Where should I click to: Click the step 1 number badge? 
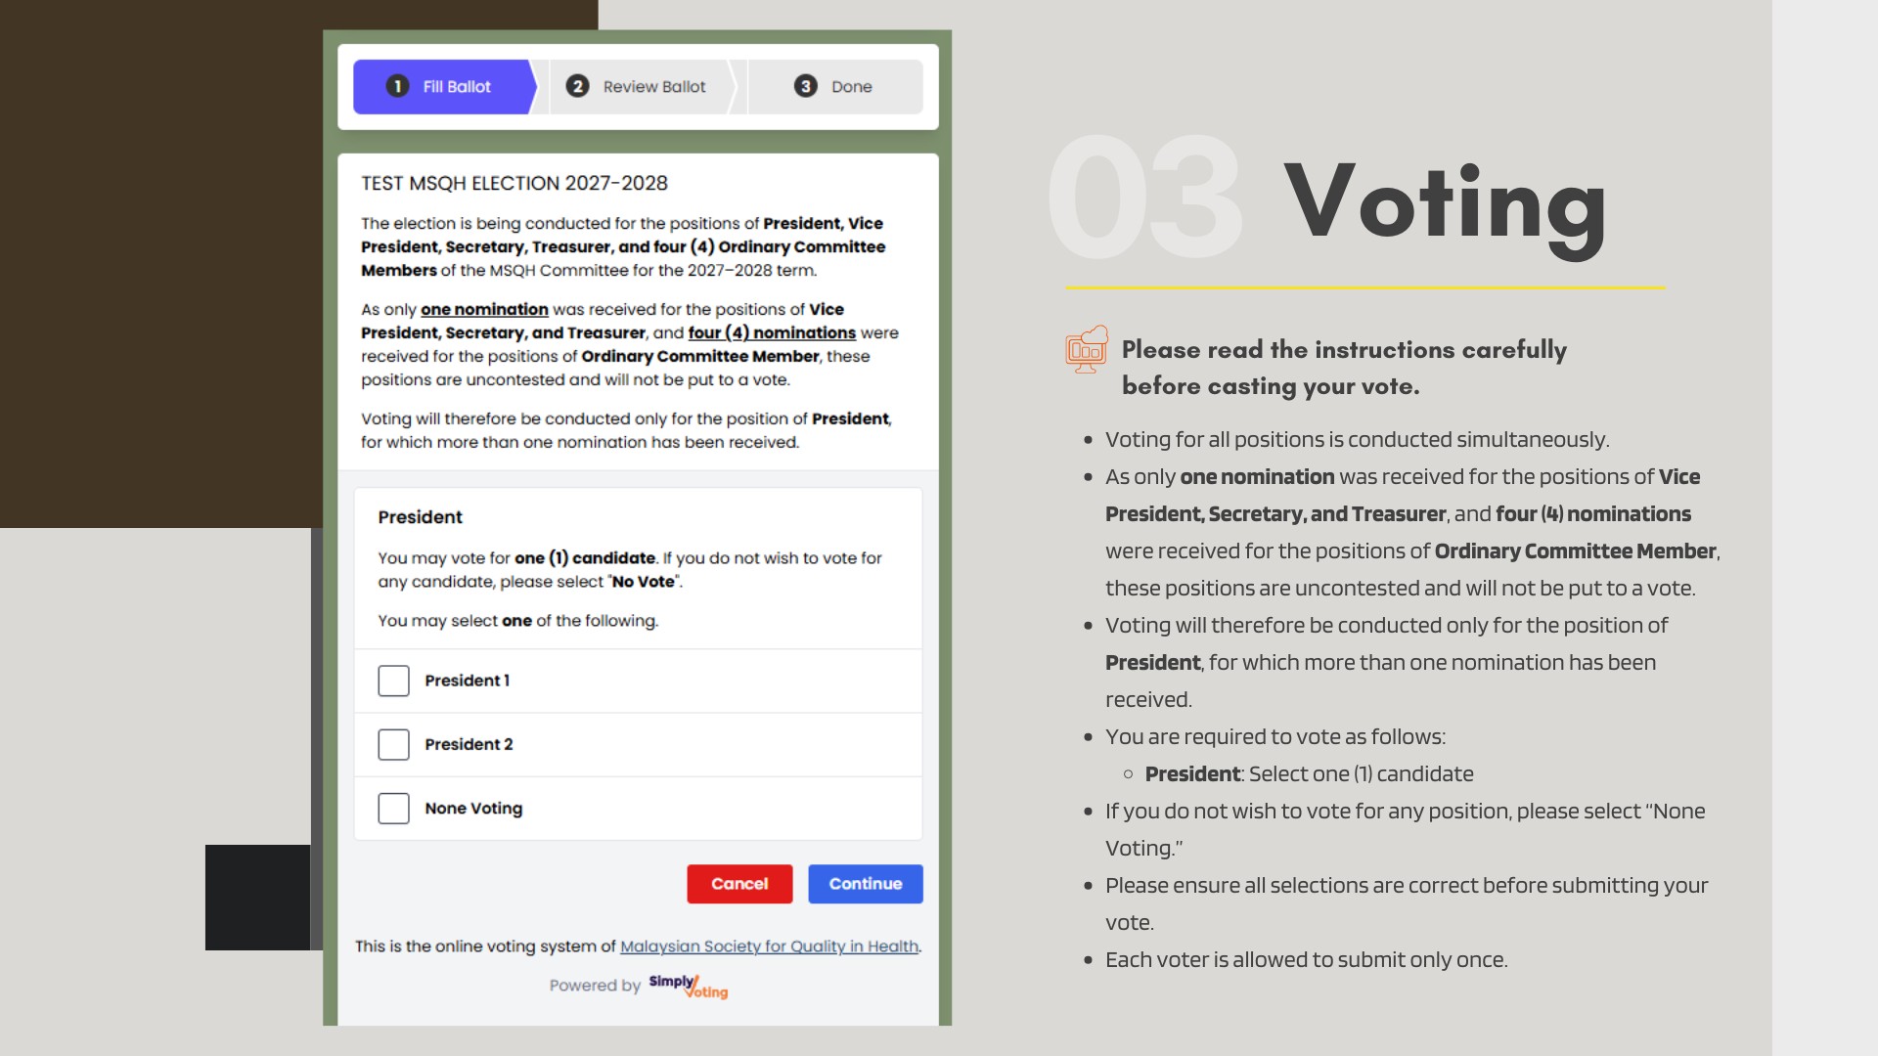(x=397, y=86)
